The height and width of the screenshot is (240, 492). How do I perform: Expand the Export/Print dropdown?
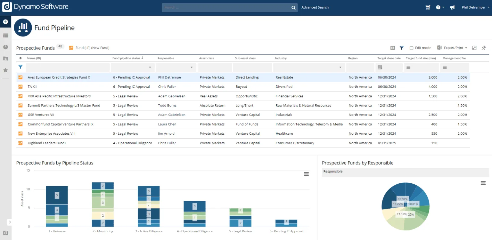453,48
